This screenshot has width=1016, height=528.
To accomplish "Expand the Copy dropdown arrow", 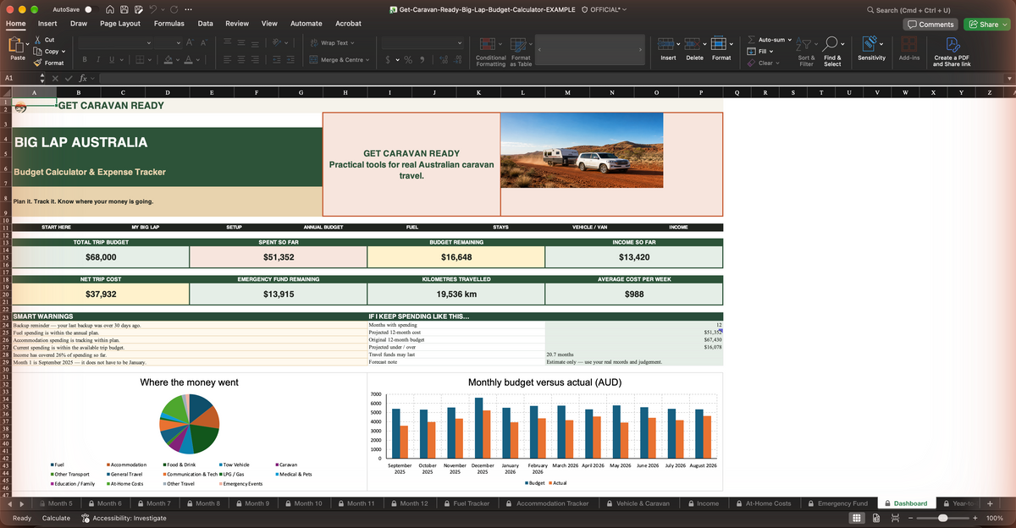I will pos(65,52).
